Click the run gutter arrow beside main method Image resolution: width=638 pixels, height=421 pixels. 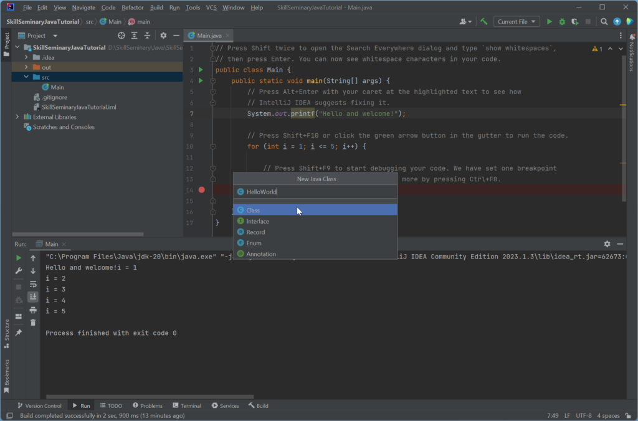201,81
